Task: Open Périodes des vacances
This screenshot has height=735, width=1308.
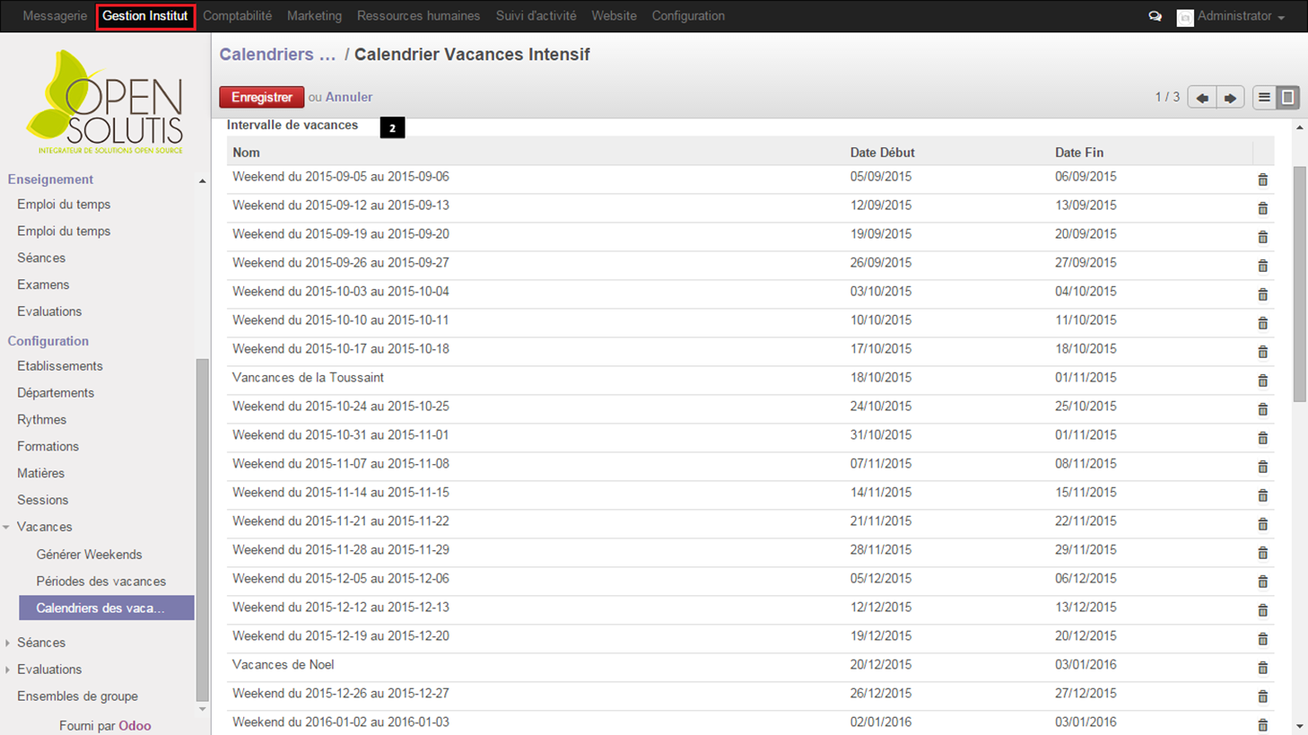Action: pos(101,582)
